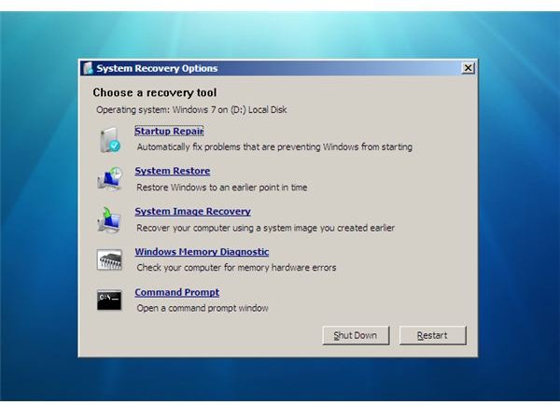The width and height of the screenshot is (560, 405).
Task: Click the Restart button
Action: point(432,335)
